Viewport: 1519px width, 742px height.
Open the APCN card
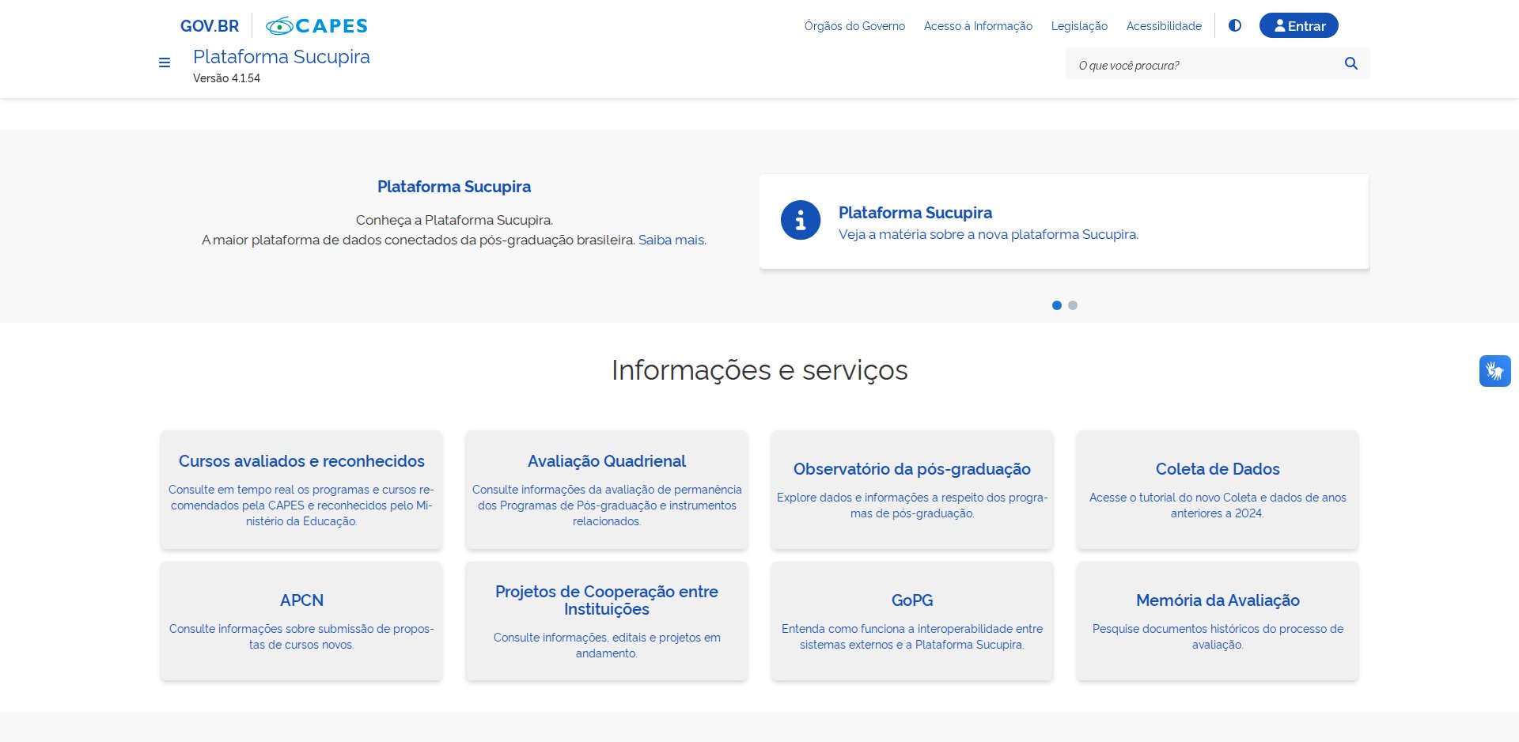click(301, 621)
